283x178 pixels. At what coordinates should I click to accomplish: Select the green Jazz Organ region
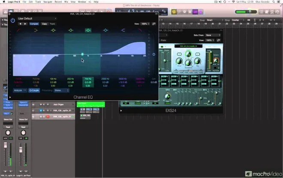pyautogui.click(x=91, y=105)
